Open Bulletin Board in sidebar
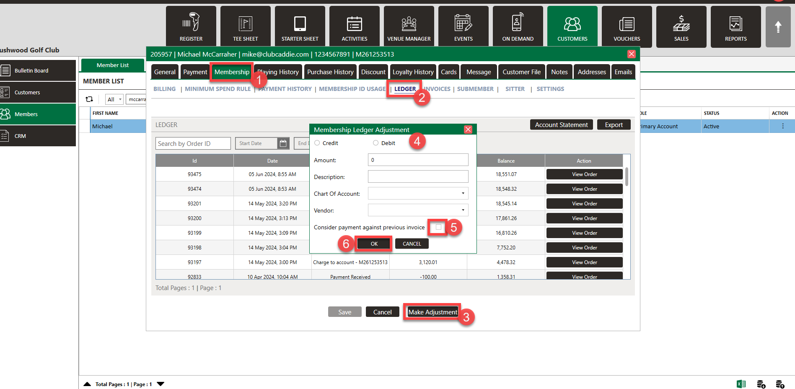This screenshot has width=795, height=389. click(38, 70)
